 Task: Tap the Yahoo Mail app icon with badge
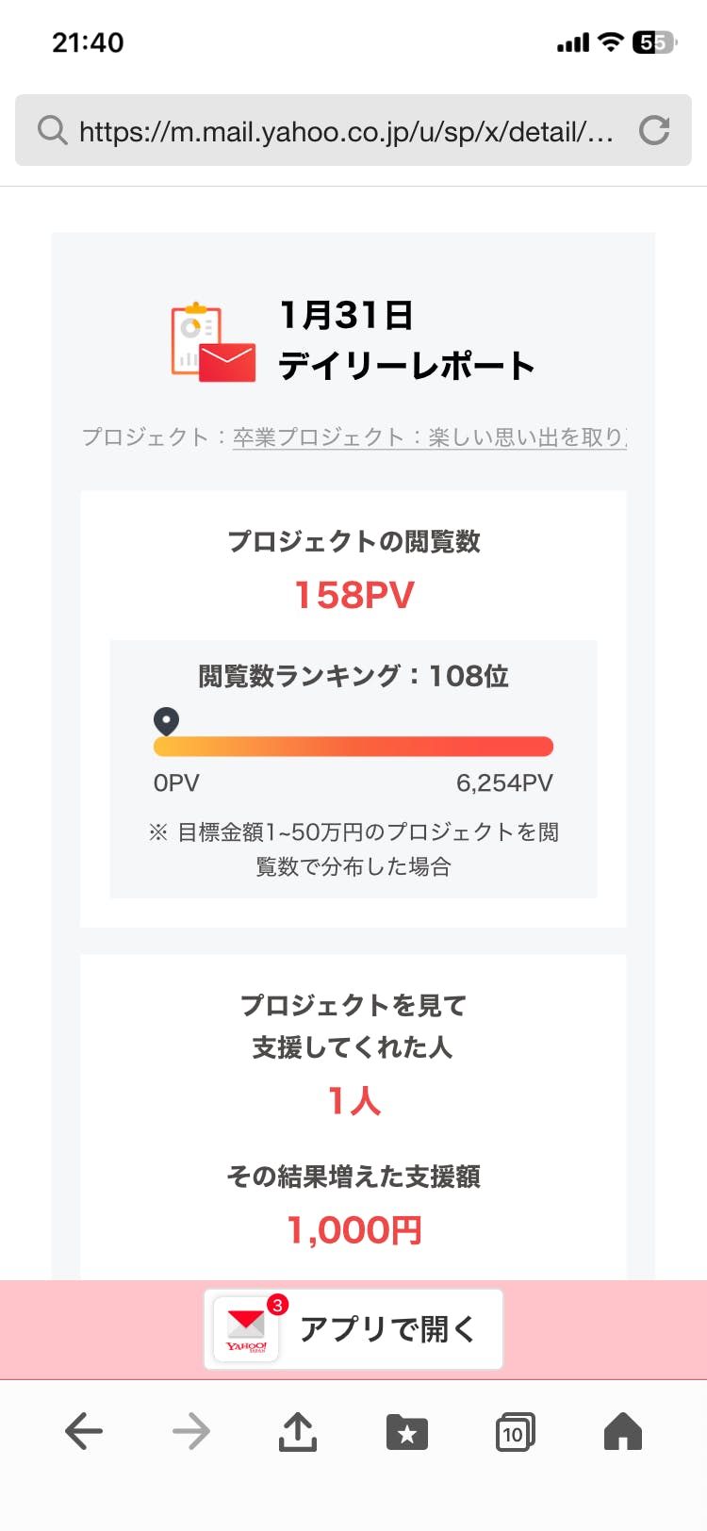coord(247,1329)
